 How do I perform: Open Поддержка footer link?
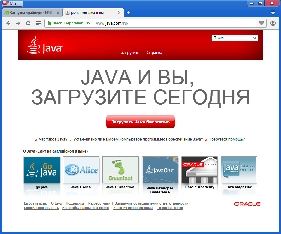(75, 203)
